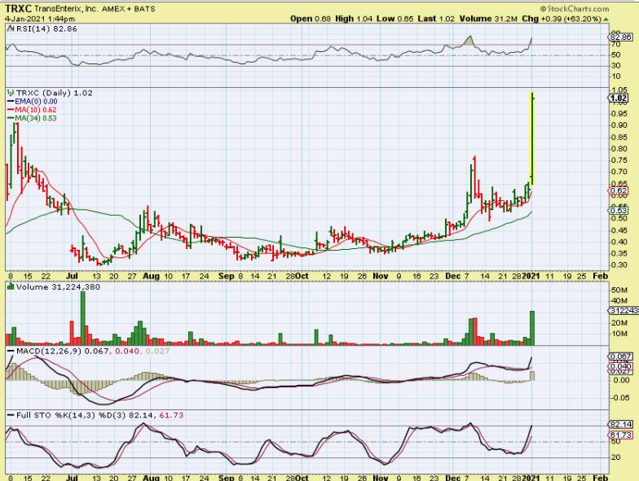Click the TRXC Daily candlestick icon

tap(9, 93)
